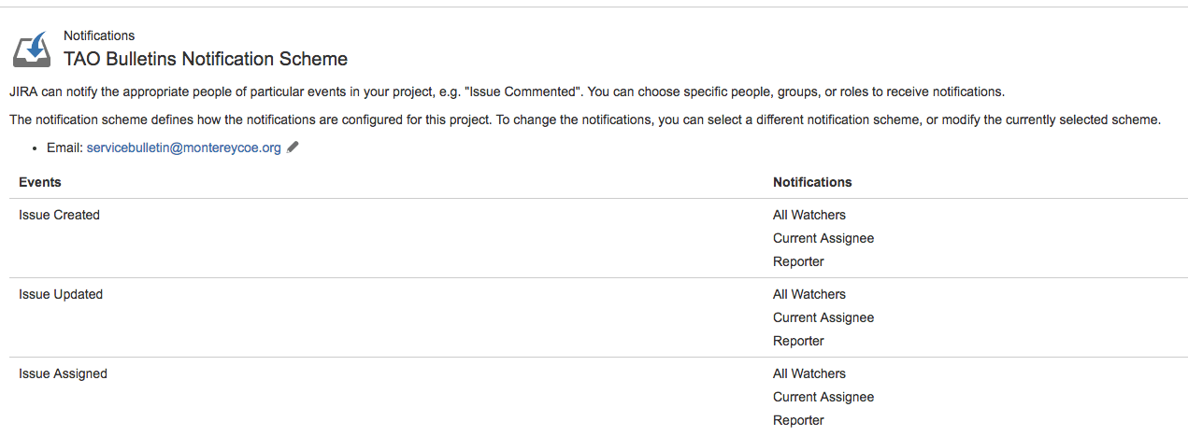The width and height of the screenshot is (1188, 436).
Task: Click All Watchers under Issue Updated
Action: click(809, 294)
